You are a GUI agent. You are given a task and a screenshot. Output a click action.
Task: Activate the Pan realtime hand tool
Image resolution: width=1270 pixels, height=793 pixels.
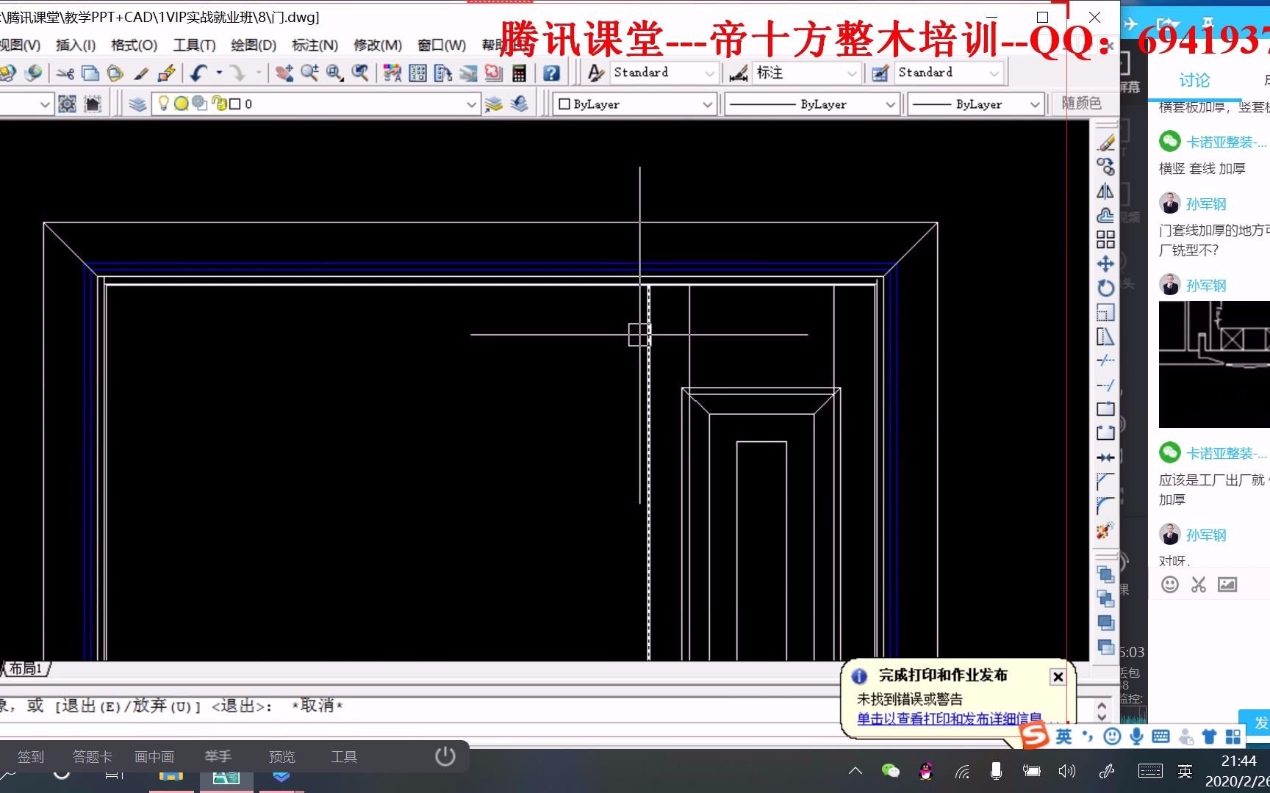(x=284, y=73)
